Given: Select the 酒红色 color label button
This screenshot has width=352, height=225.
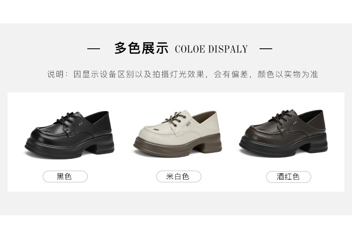Looking at the screenshot, I should tap(289, 177).
